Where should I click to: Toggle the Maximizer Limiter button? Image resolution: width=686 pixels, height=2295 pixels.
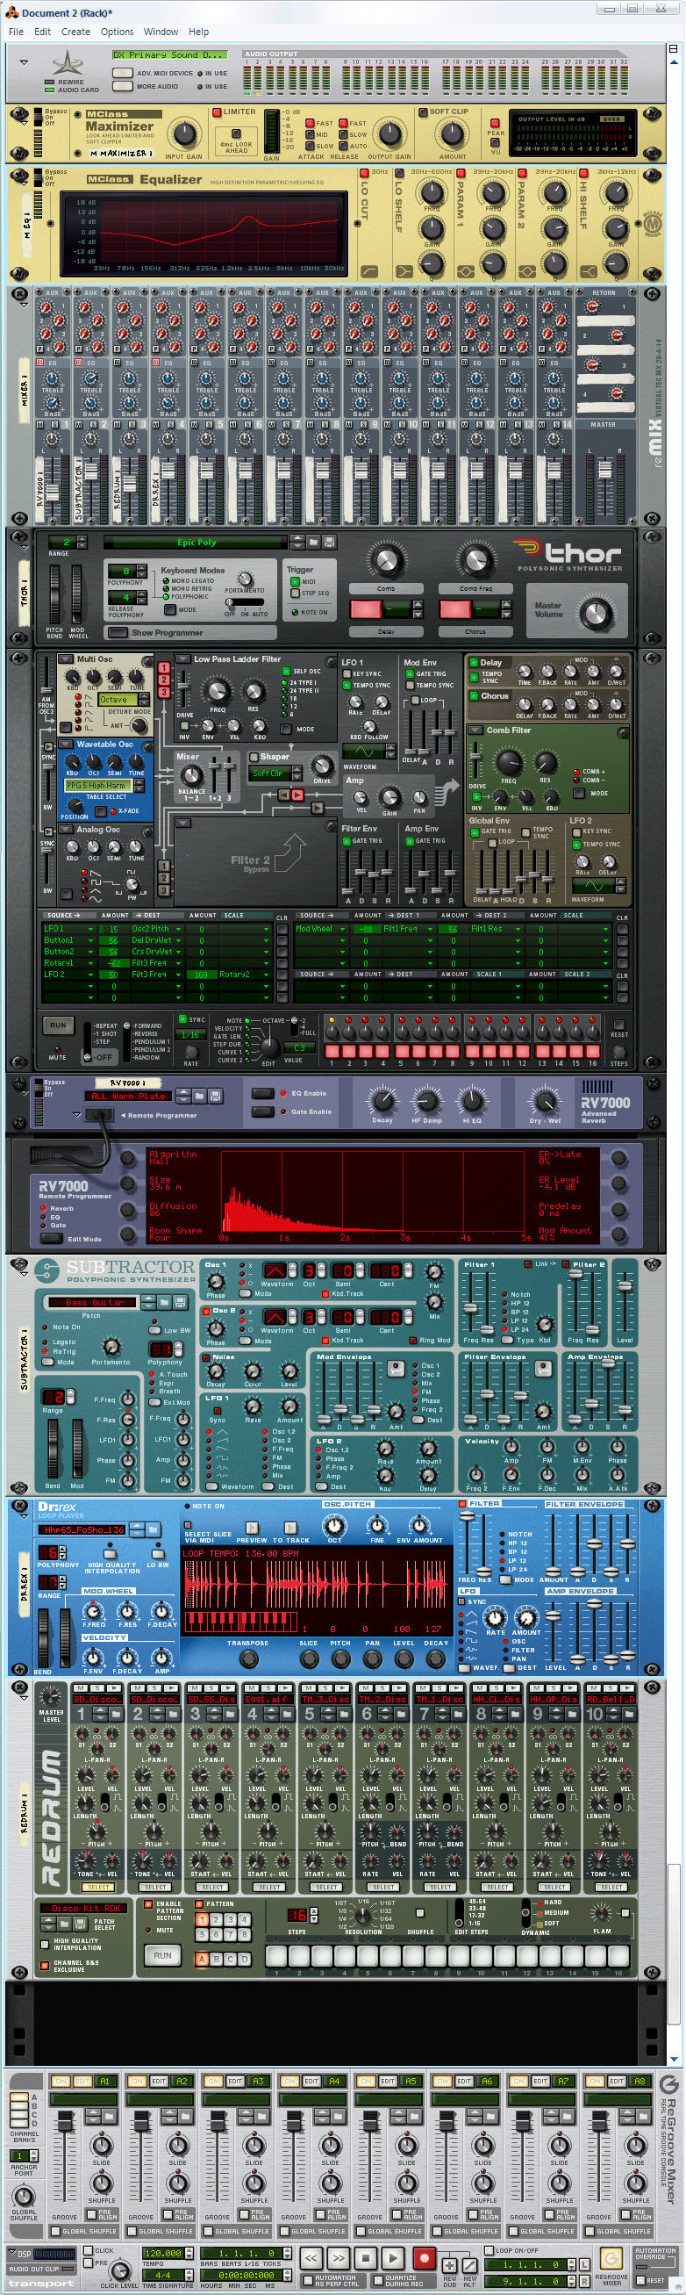coord(216,112)
